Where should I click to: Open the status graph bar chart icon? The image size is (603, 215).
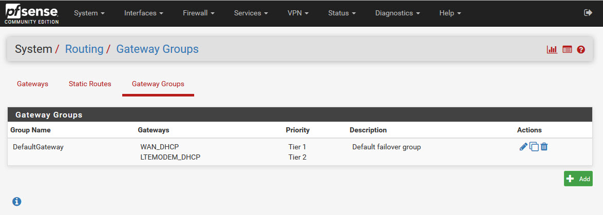[552, 50]
